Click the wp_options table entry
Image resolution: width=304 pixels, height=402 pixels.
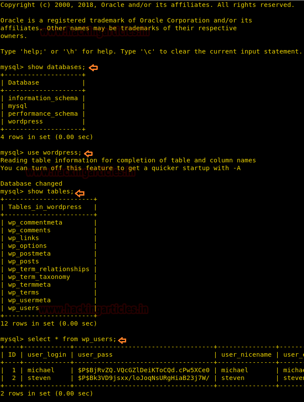[28, 246]
